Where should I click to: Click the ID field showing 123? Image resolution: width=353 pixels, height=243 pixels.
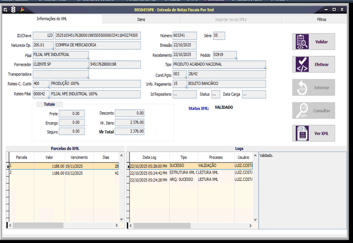[43, 35]
